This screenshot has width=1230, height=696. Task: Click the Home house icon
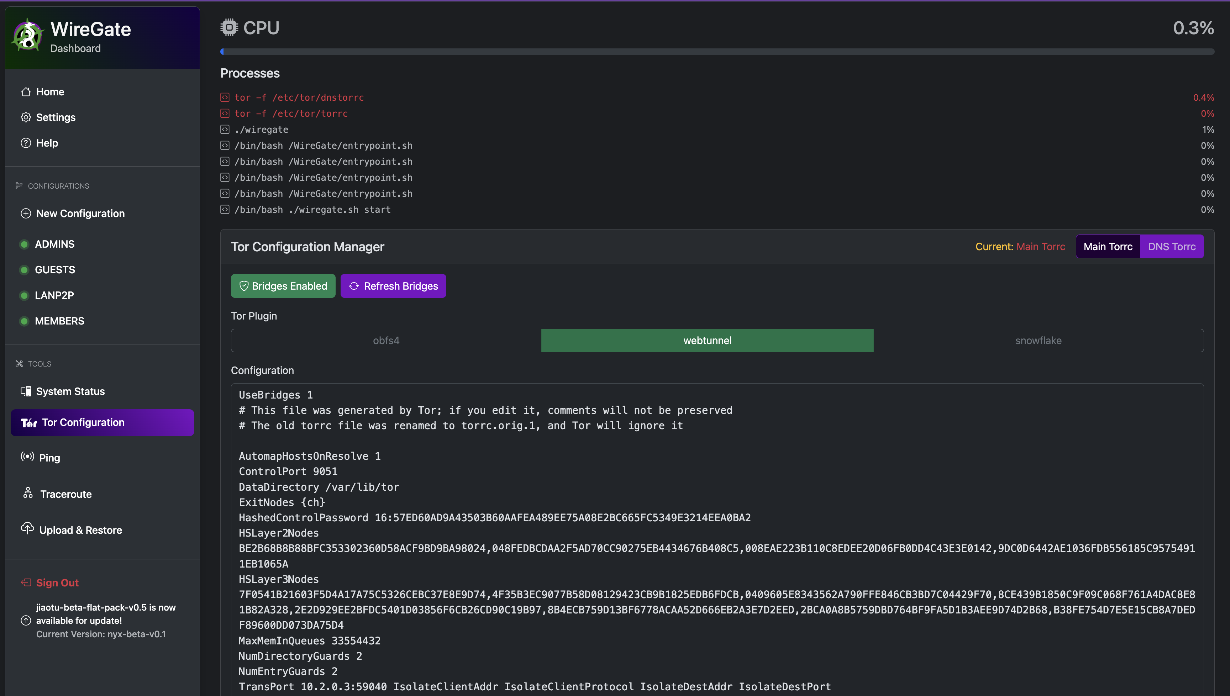[26, 92]
